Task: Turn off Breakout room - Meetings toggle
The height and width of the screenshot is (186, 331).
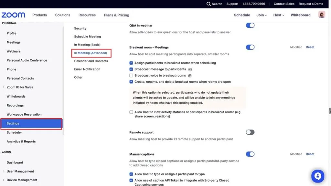Action: [250, 47]
